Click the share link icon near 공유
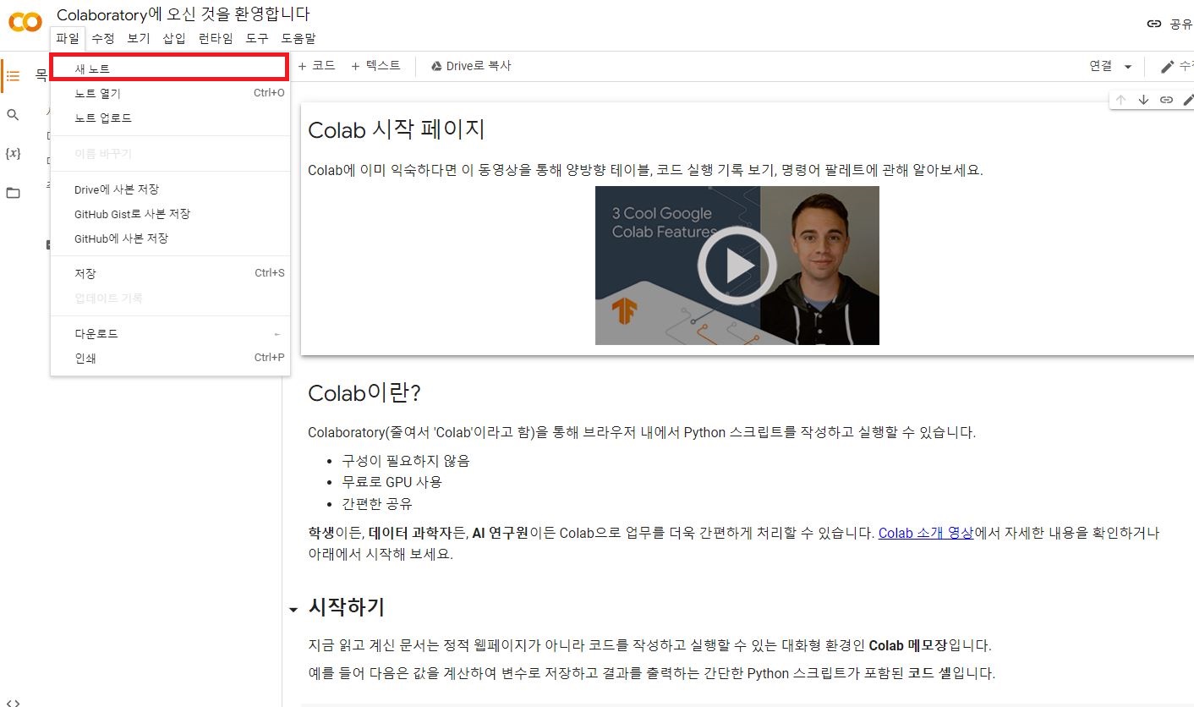The image size is (1194, 707). point(1154,24)
